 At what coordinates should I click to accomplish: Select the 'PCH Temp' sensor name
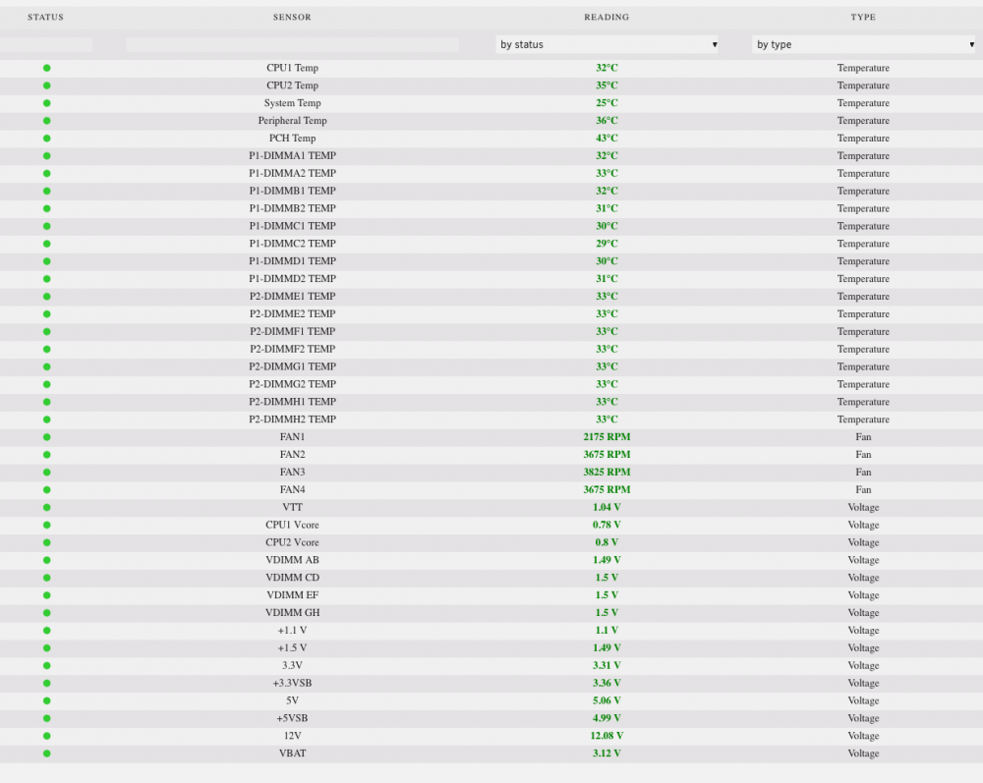(292, 138)
